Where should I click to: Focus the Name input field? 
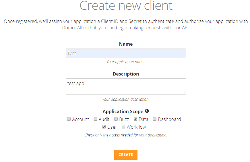tap(126, 53)
